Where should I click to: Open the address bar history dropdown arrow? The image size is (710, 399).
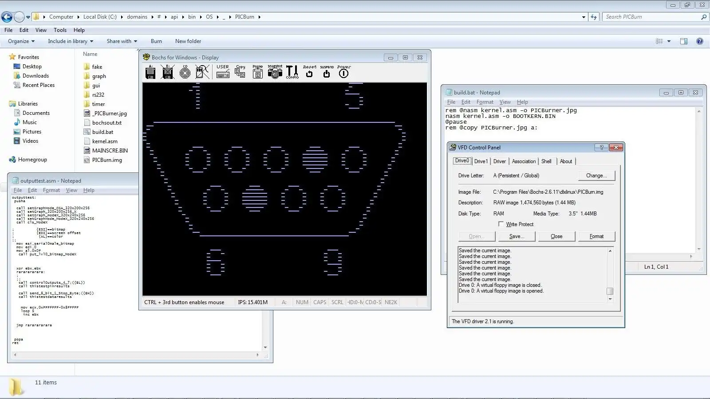584,17
